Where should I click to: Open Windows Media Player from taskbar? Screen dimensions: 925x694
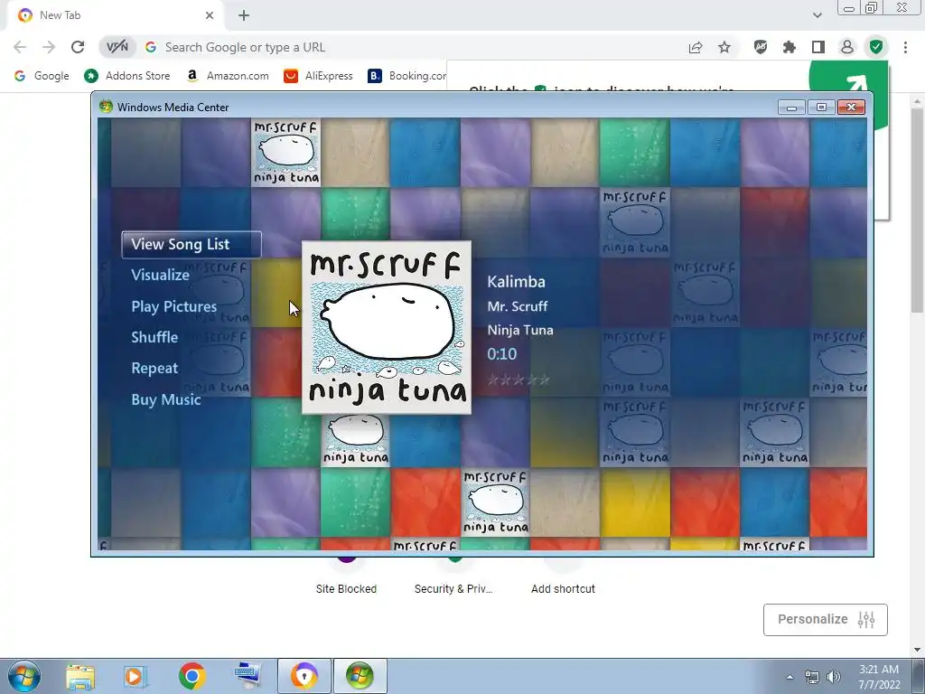135,676
